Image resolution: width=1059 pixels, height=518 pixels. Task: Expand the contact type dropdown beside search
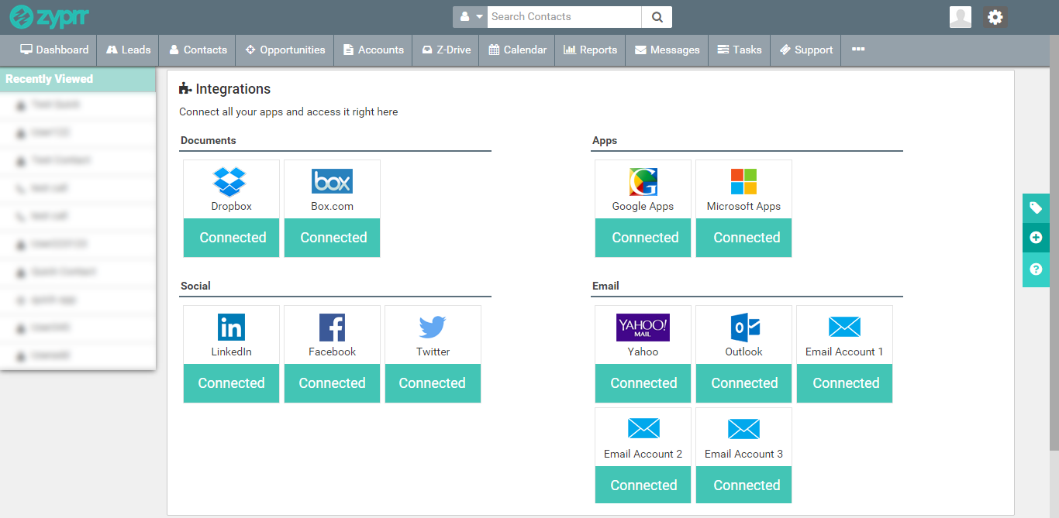[x=471, y=16]
